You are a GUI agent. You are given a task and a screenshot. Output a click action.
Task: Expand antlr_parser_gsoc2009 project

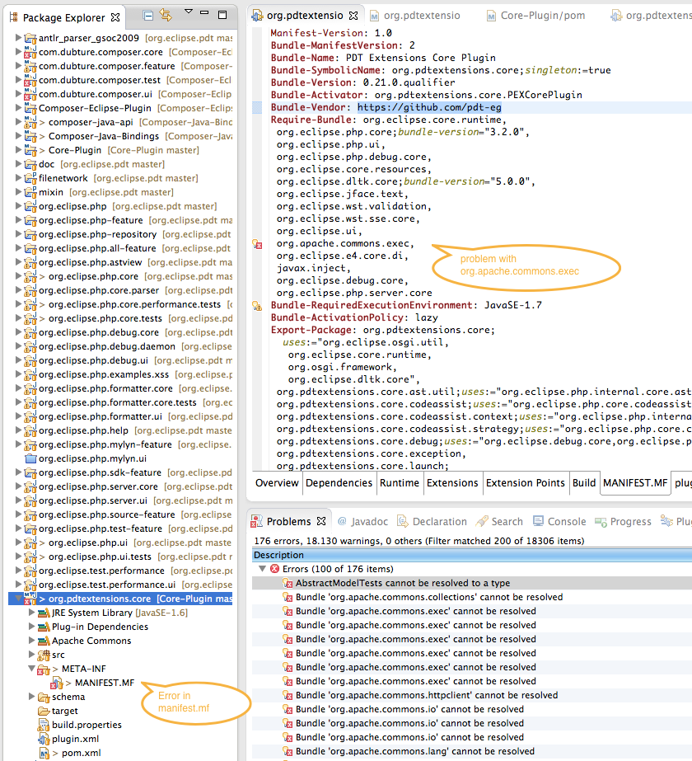18,37
